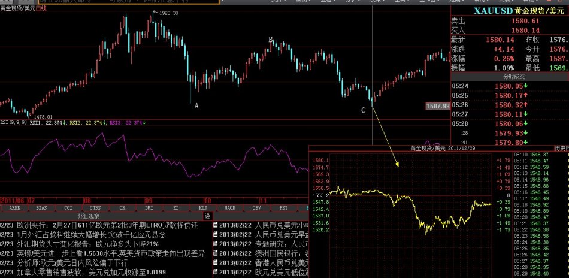569x278 pixels.
Task: Click the RSI(9,9,9) indicator label
Action: [13, 123]
